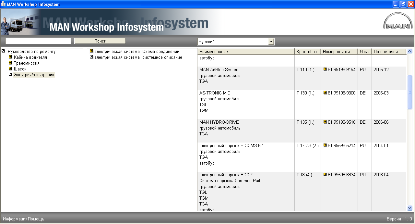Click the 2006-04 date cell
The image size is (415, 224).
381,175
